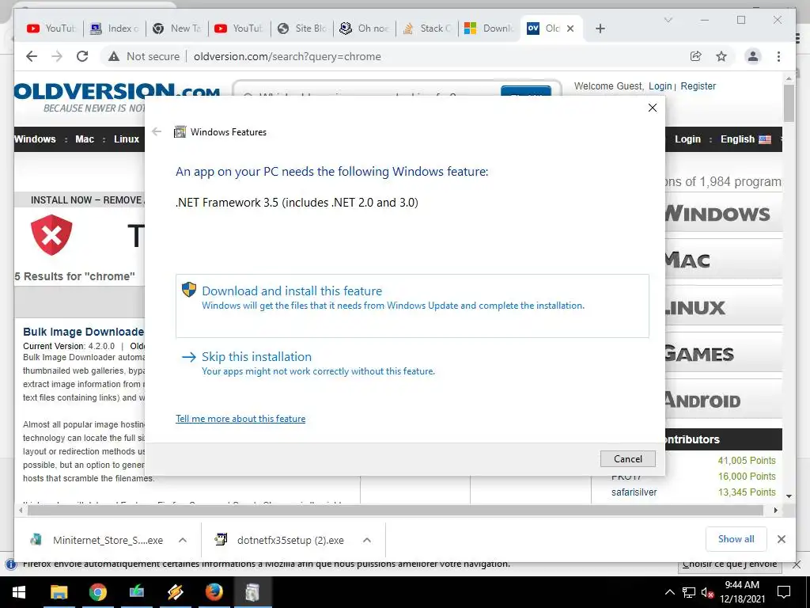Screen dimensions: 810x608
Task: Close the Windows Features dialog with X
Action: point(653,108)
